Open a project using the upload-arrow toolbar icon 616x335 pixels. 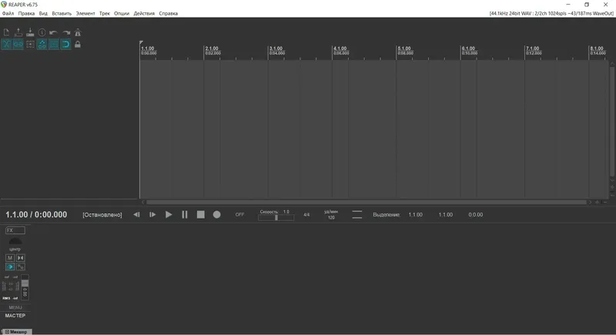point(18,32)
